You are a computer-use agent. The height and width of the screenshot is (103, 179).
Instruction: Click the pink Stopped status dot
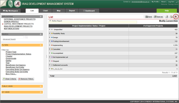tap(52, 61)
